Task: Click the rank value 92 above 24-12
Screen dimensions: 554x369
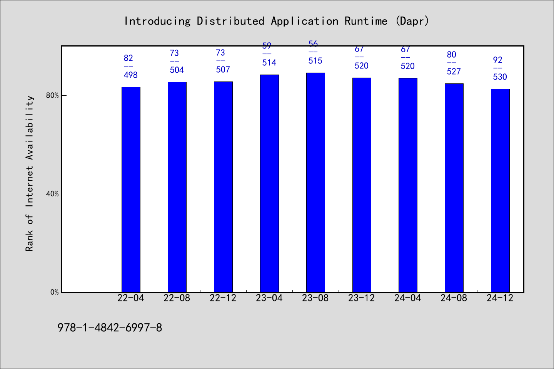Action: point(498,60)
